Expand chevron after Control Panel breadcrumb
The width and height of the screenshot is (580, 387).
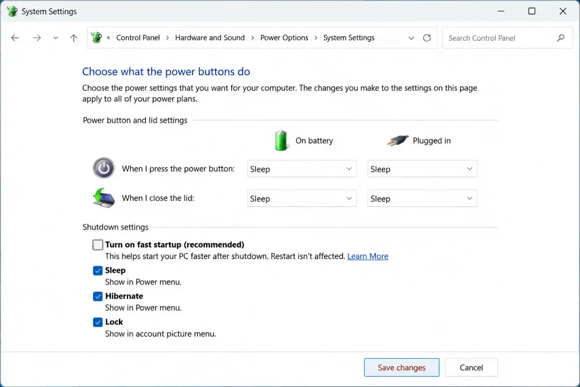168,38
